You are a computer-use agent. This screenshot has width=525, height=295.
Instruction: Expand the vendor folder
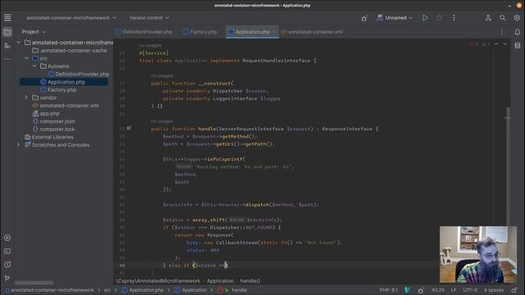(x=26, y=98)
